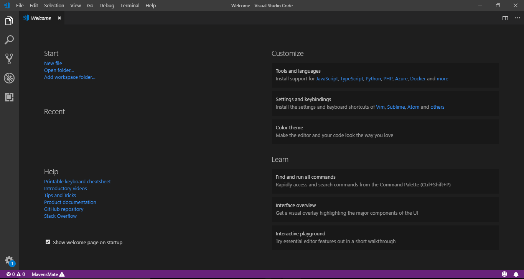Click the Sublime keybindings link
Image resolution: width=524 pixels, height=279 pixels.
tap(396, 107)
